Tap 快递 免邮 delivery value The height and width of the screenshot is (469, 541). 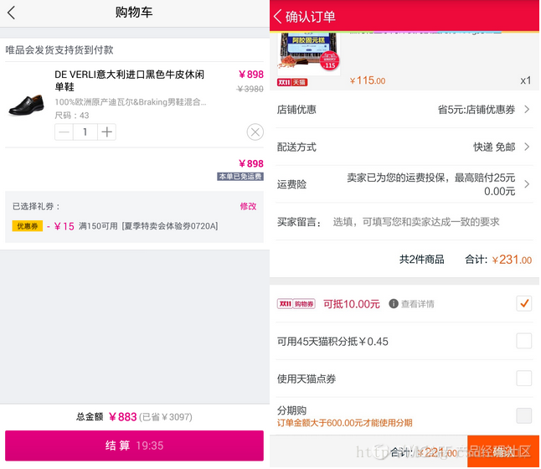(x=494, y=147)
